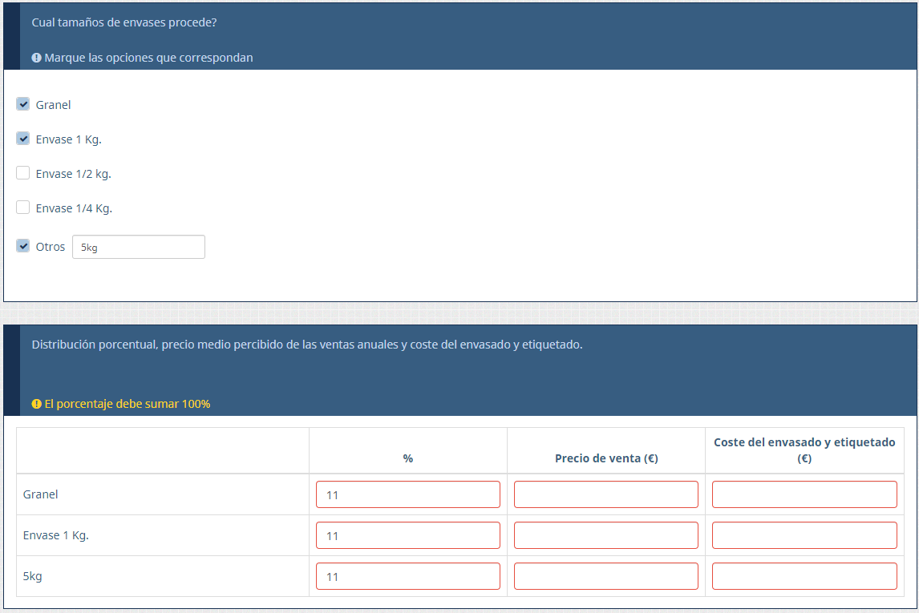Click the yellow warning icon beside percentage notice

(36, 404)
